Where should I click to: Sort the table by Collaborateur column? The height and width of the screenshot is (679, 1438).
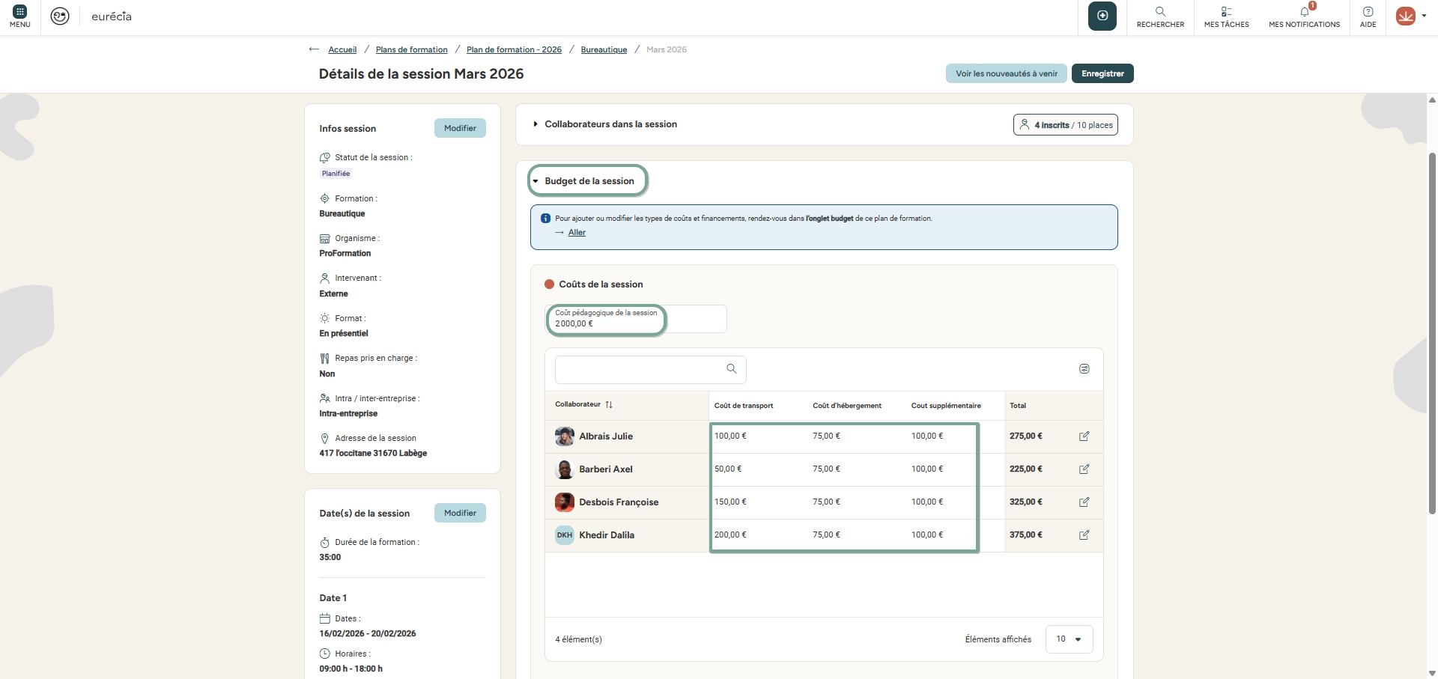(x=608, y=405)
